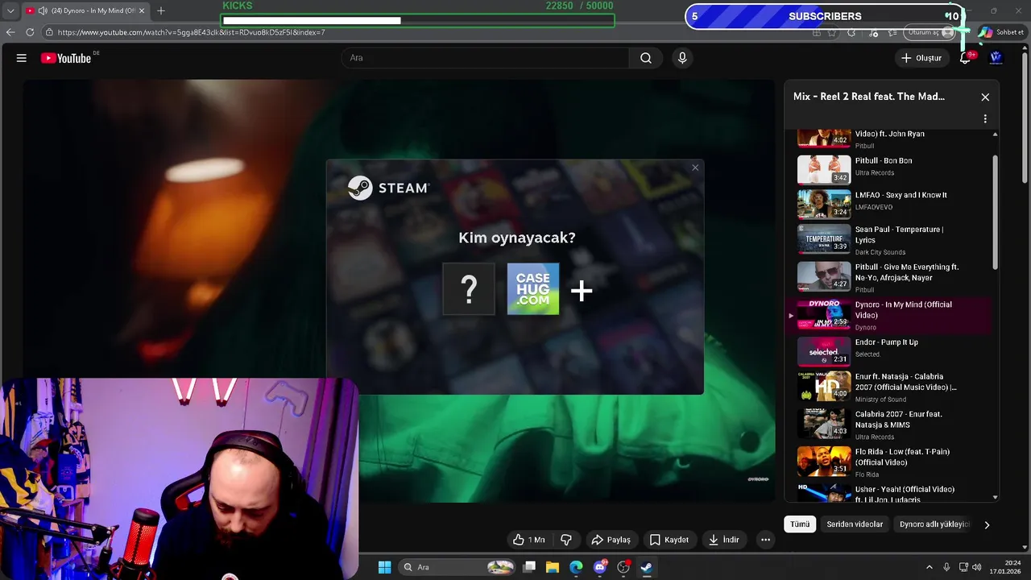Open YouTube notifications bell
Viewport: 1031px width, 580px height.
(x=965, y=58)
